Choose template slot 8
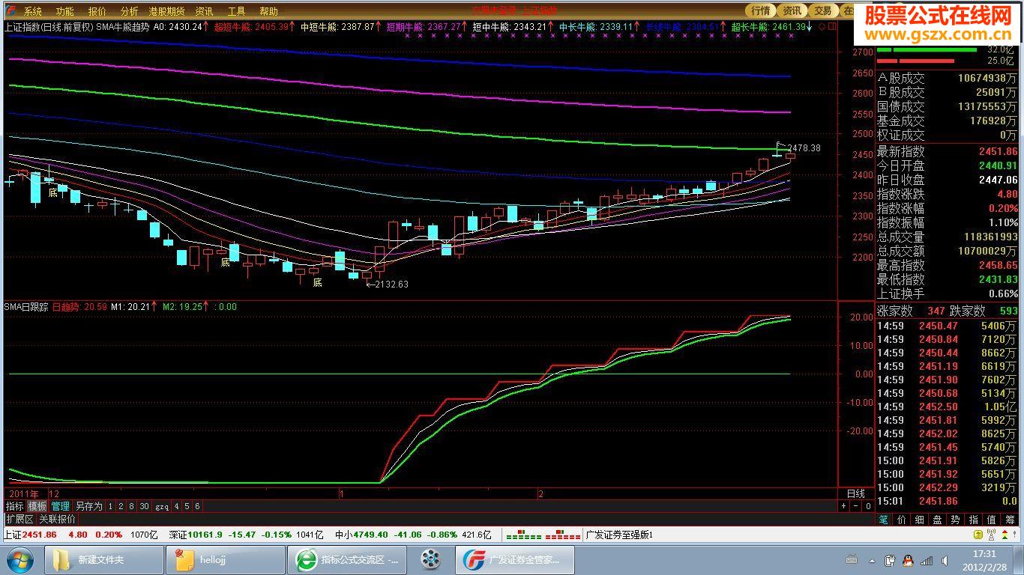The width and height of the screenshot is (1024, 575). click(x=132, y=507)
